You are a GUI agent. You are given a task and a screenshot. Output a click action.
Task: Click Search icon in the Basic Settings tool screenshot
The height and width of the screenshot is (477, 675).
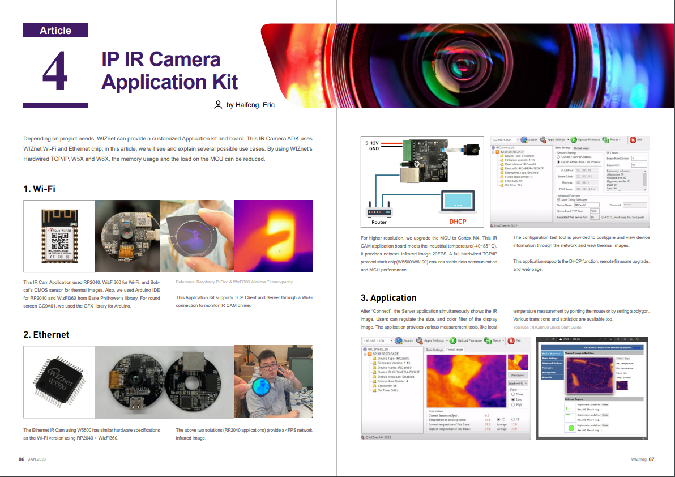click(524, 140)
